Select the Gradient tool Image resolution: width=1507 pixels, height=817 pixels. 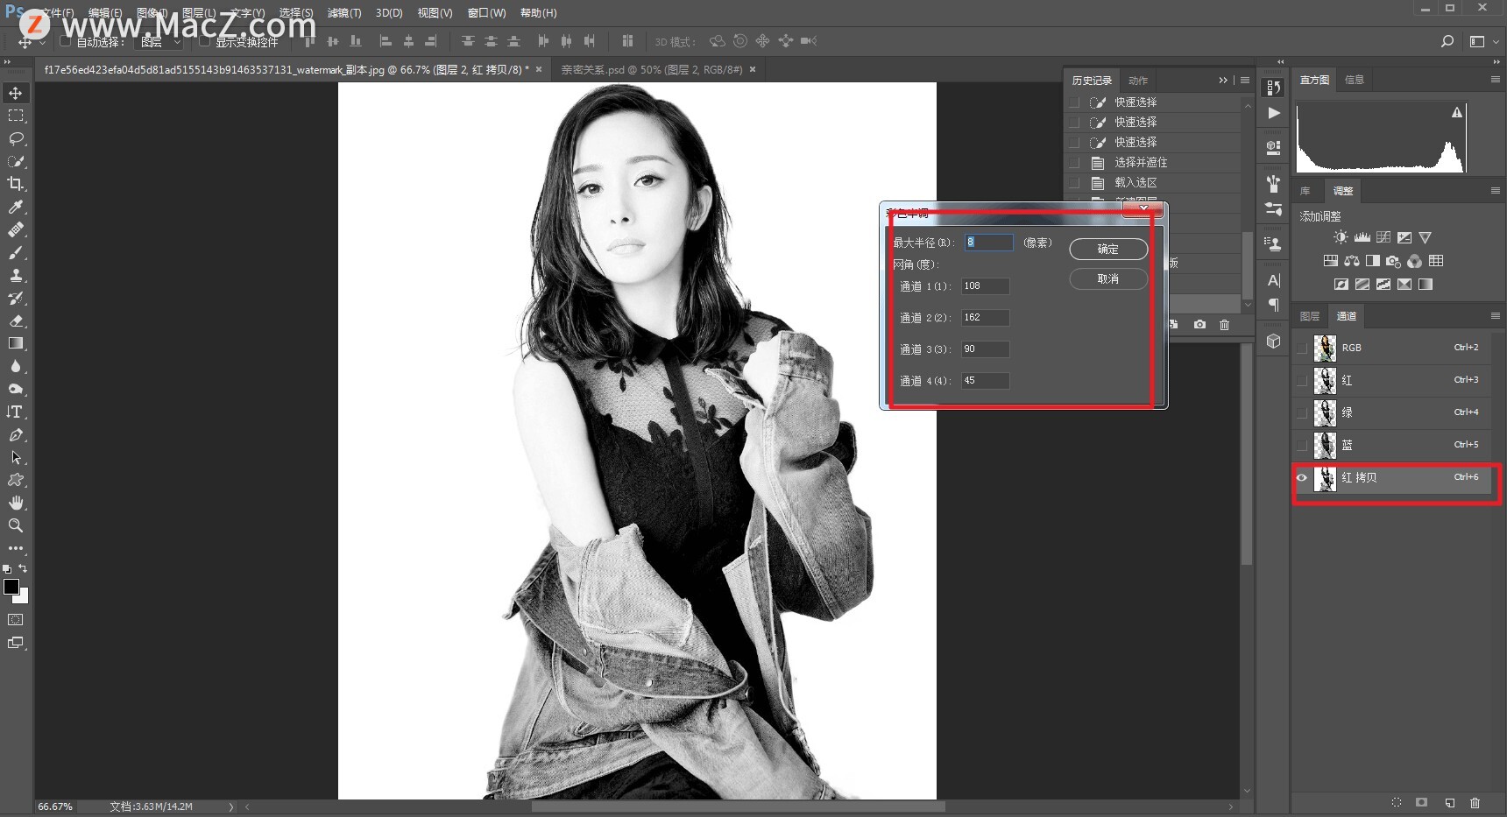[x=16, y=343]
